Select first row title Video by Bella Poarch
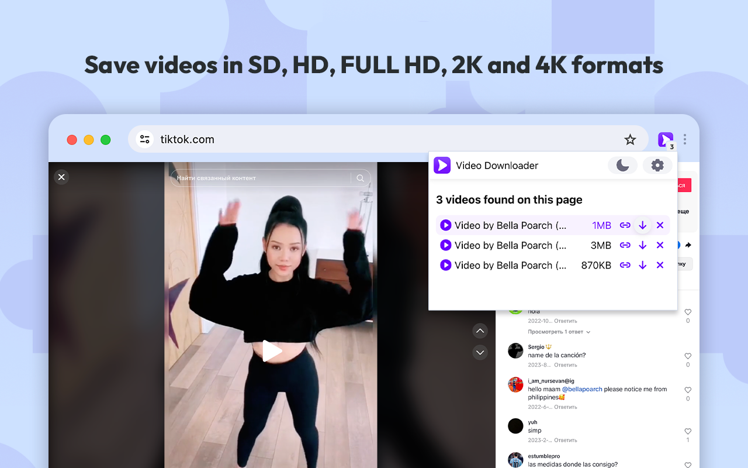Viewport: 748px width, 468px height. pyautogui.click(x=510, y=225)
